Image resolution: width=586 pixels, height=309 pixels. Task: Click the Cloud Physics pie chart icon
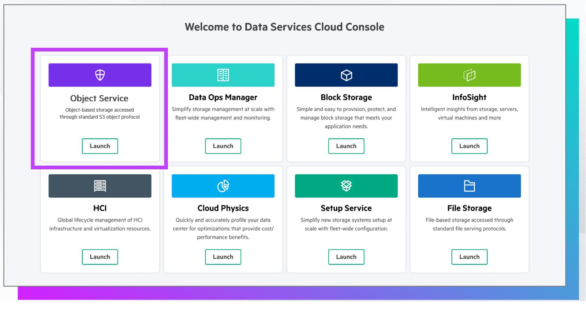pyautogui.click(x=223, y=186)
